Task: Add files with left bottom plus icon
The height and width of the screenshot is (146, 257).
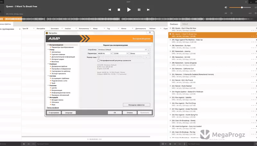Action: [24, 144]
